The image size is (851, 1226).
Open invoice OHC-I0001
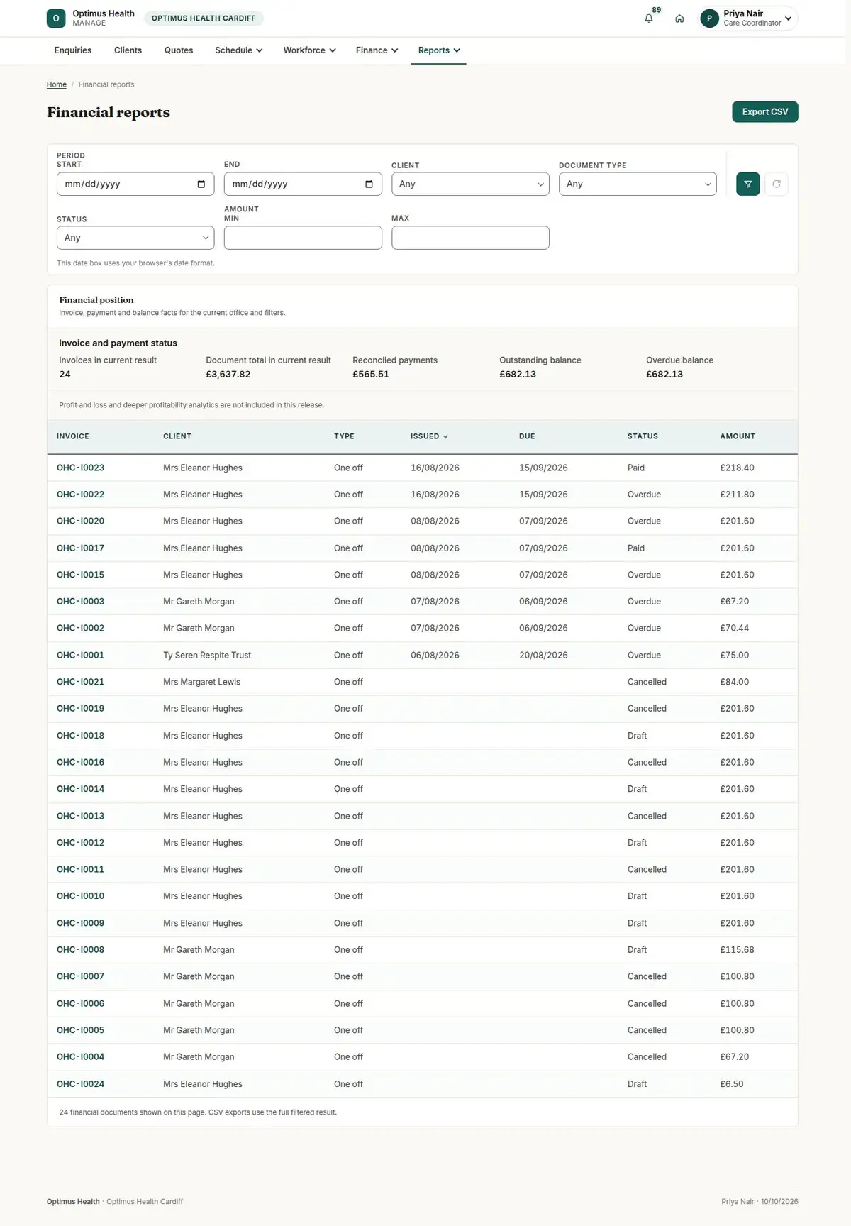click(80, 656)
